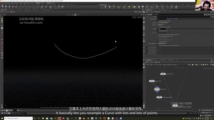Add a Camera from the lights shelf
Image resolution: width=214 pixels, height=120 pixels.
pyautogui.click(x=101, y=7)
